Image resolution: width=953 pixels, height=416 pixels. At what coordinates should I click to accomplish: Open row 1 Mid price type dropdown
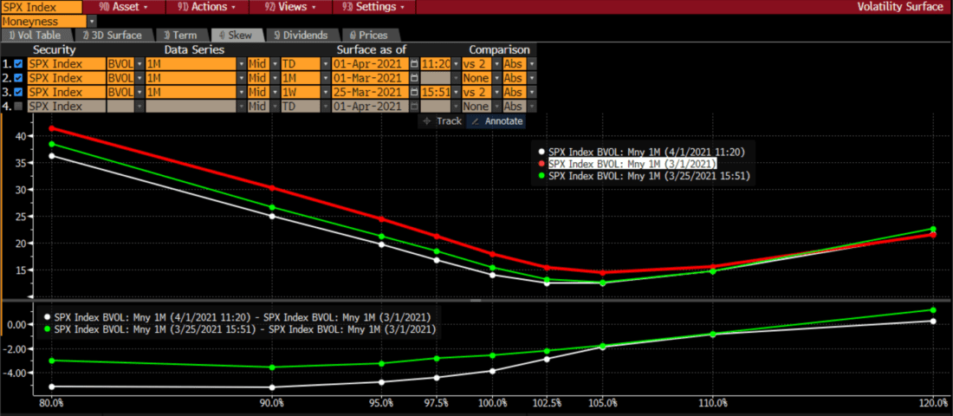[x=274, y=63]
